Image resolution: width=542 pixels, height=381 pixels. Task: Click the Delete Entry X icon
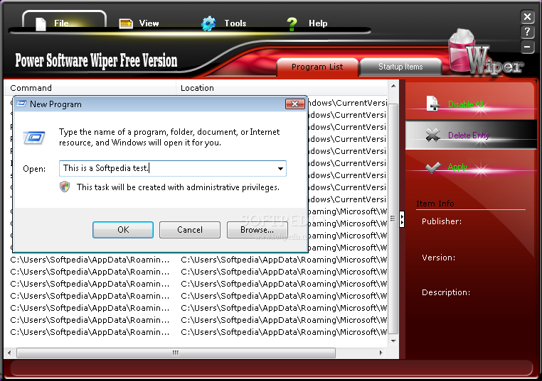tap(432, 135)
